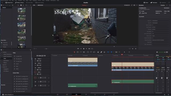Adjust the monitor volume slider

click(x=162, y=52)
